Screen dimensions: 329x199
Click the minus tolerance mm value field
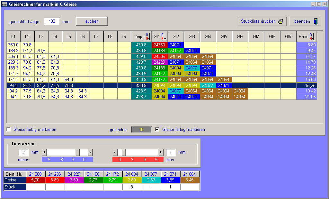tap(24, 152)
